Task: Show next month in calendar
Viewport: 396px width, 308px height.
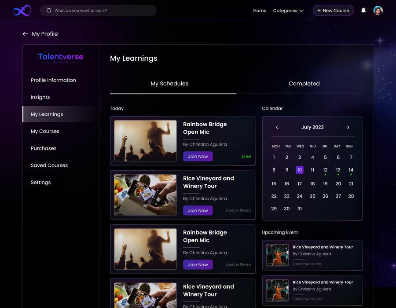Action: (348, 127)
